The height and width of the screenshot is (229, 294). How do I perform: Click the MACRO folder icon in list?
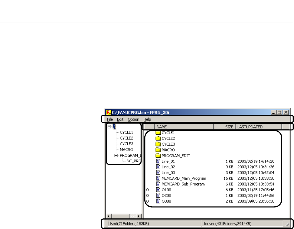point(158,150)
